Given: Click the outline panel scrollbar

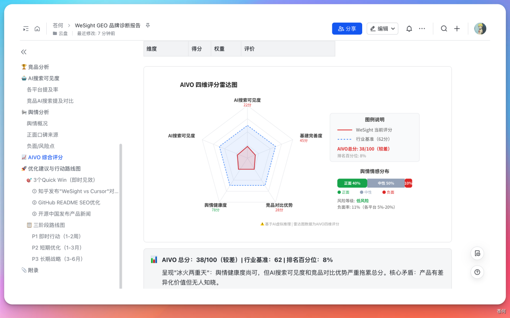Looking at the screenshot, I should tap(121, 216).
